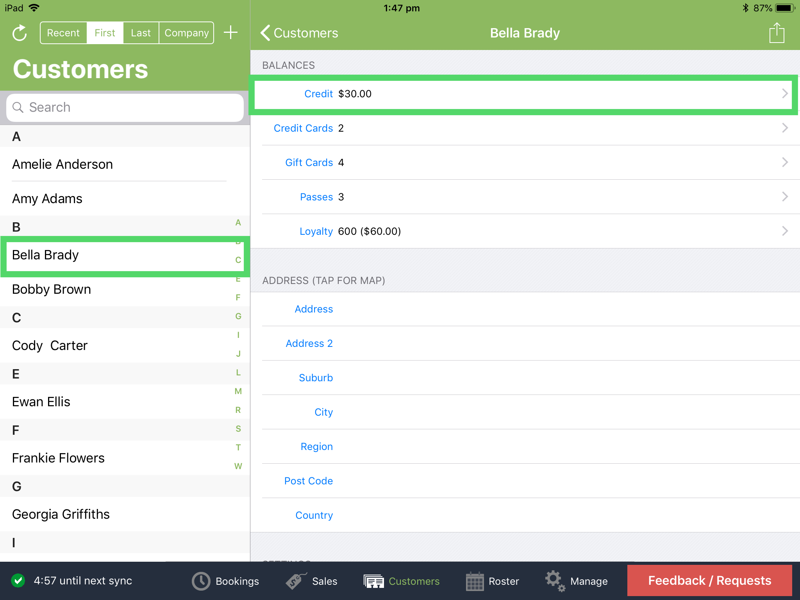The height and width of the screenshot is (600, 800).
Task: Edit the Region field
Action: [525, 446]
